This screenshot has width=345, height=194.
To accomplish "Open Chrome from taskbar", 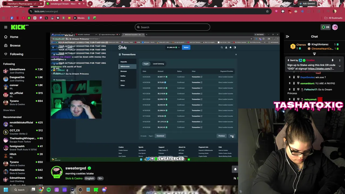I will coord(41,190).
